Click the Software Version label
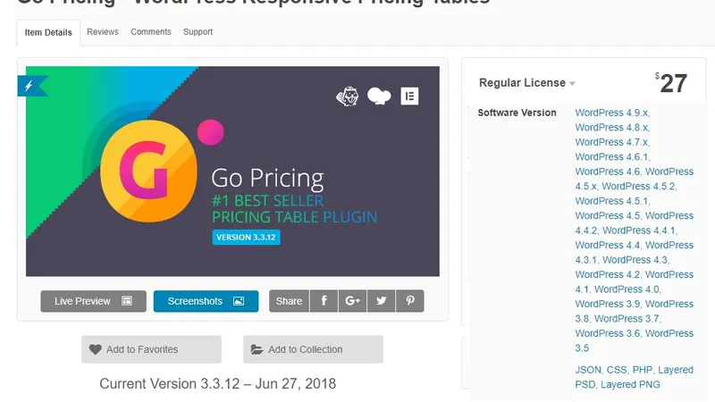 pos(517,113)
